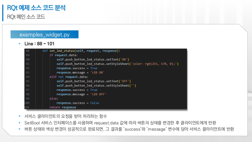The height and width of the screenshot is (142, 252).
Task: Click bullet text '서비스 클라이언트의 요청을 받아 처리하는 함수'
Action: tap(65, 116)
